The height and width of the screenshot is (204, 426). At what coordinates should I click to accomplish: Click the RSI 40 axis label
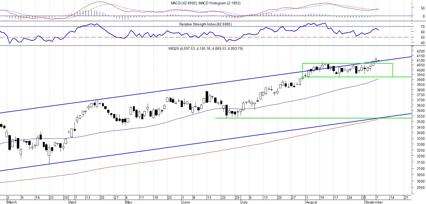point(422,43)
